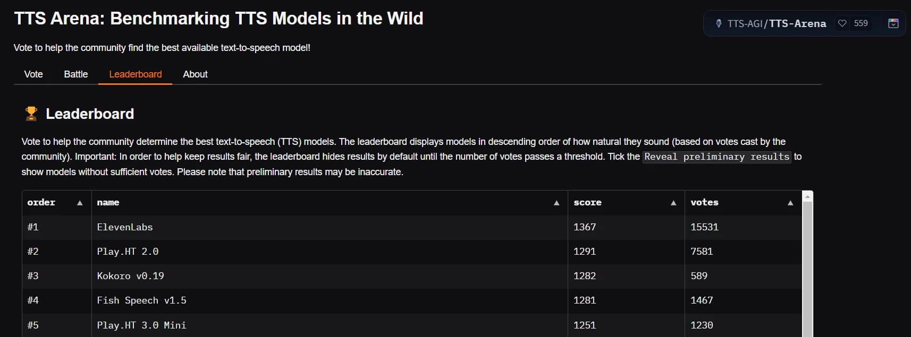Open the TTS-Arena space link
This screenshot has height=337, width=911.
click(x=797, y=23)
